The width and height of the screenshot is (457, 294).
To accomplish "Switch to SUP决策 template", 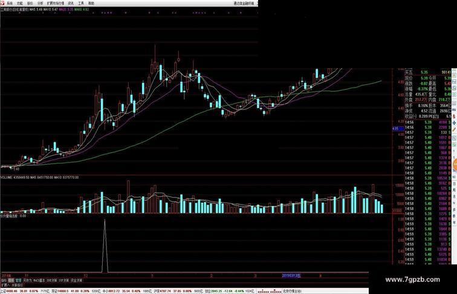I will pos(64,280).
